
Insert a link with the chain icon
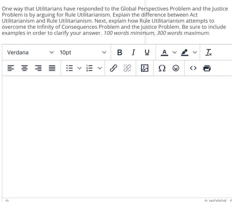(x=113, y=68)
